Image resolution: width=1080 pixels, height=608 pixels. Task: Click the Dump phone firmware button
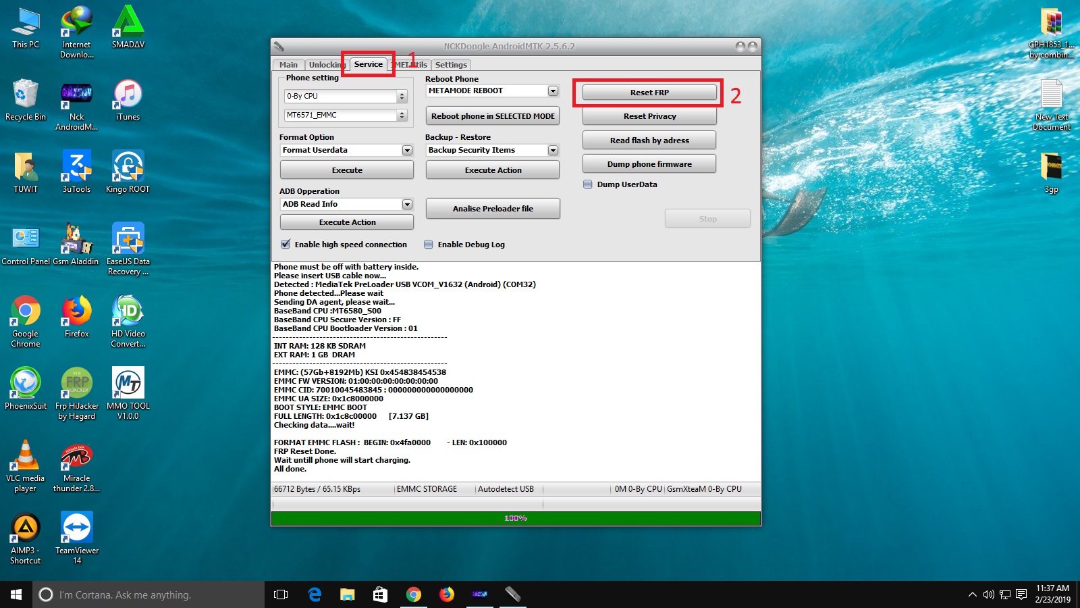tap(649, 164)
